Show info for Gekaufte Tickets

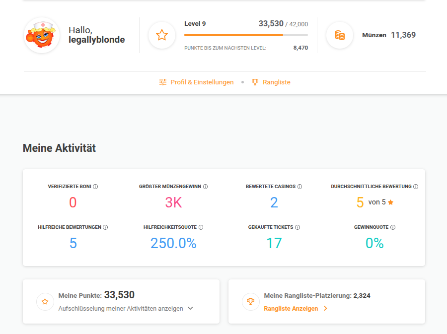point(298,227)
